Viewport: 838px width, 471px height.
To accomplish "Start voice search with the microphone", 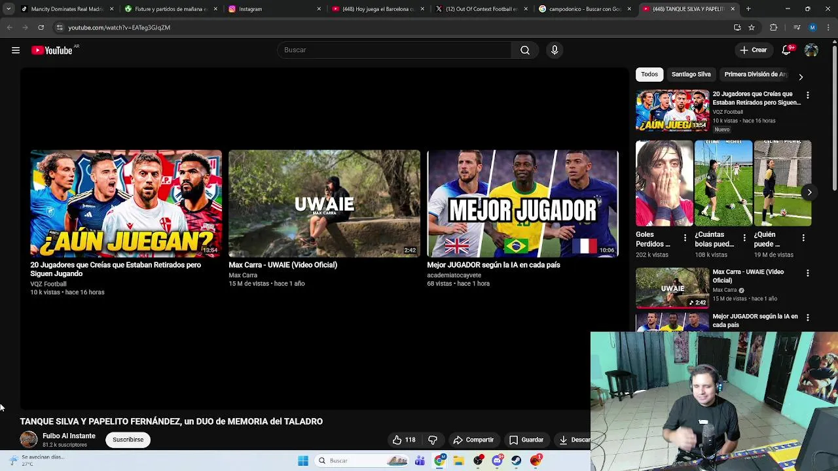I will click(x=555, y=50).
